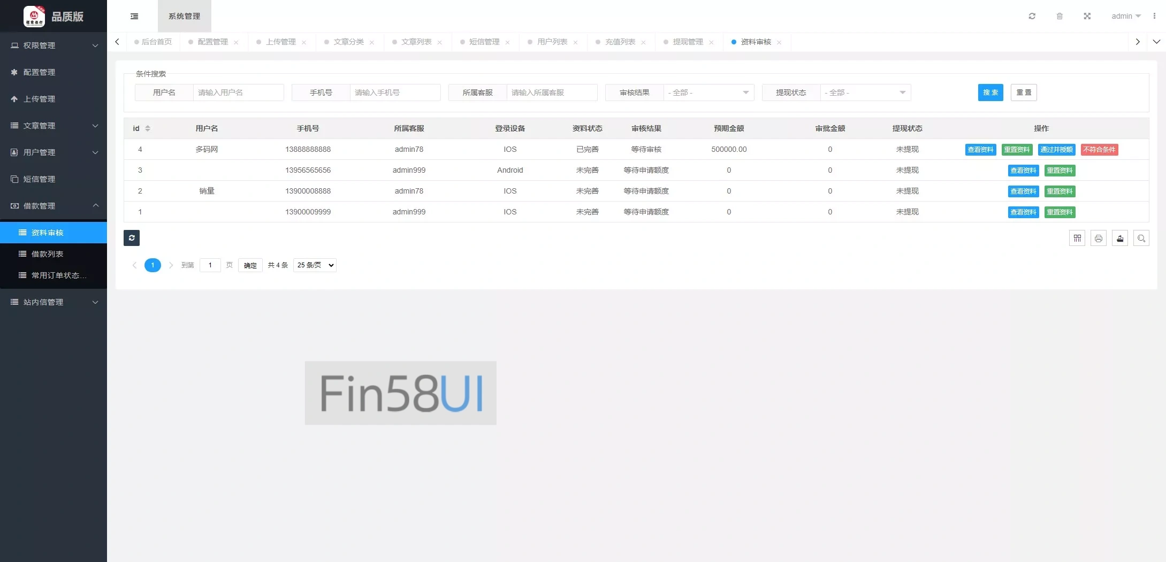Click the dark table refresh button below table
Screen dimensions: 1166x562
(132, 238)
